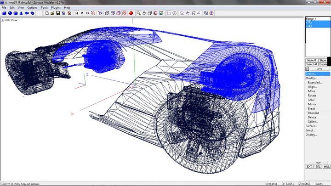The image size is (331, 186).
Task: Toggle the SEL mode button
Action: click(318, 166)
